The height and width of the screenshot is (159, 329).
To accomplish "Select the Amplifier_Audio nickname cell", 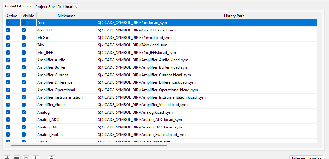I will pyautogui.click(x=67, y=60).
